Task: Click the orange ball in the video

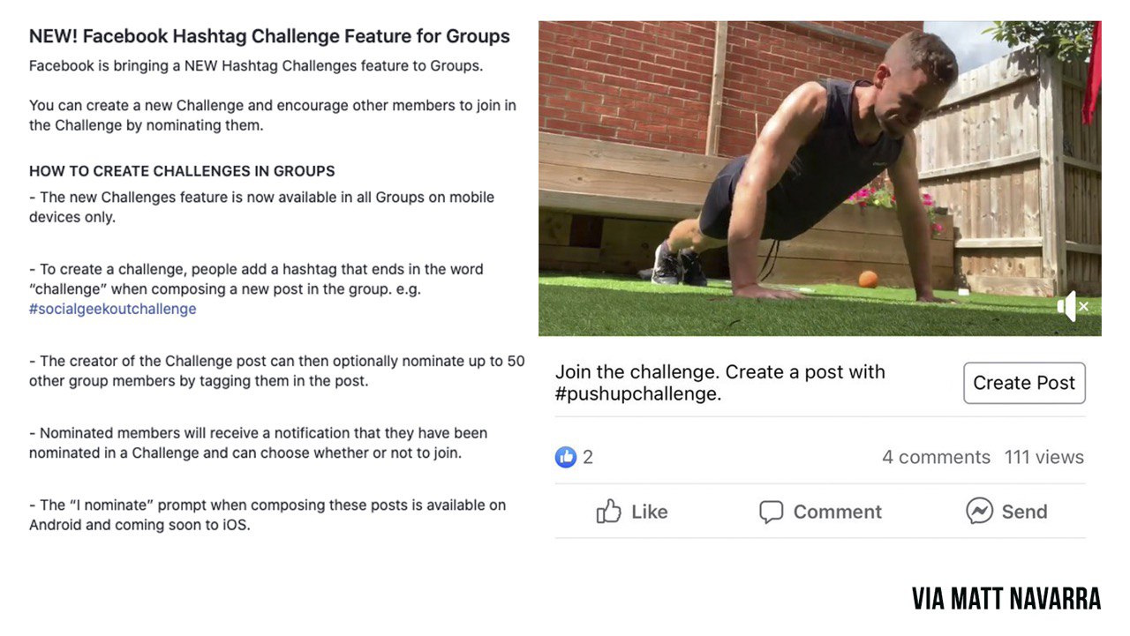Action: click(867, 279)
